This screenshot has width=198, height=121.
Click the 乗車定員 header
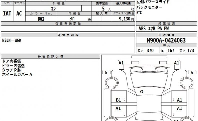click(102, 3)
